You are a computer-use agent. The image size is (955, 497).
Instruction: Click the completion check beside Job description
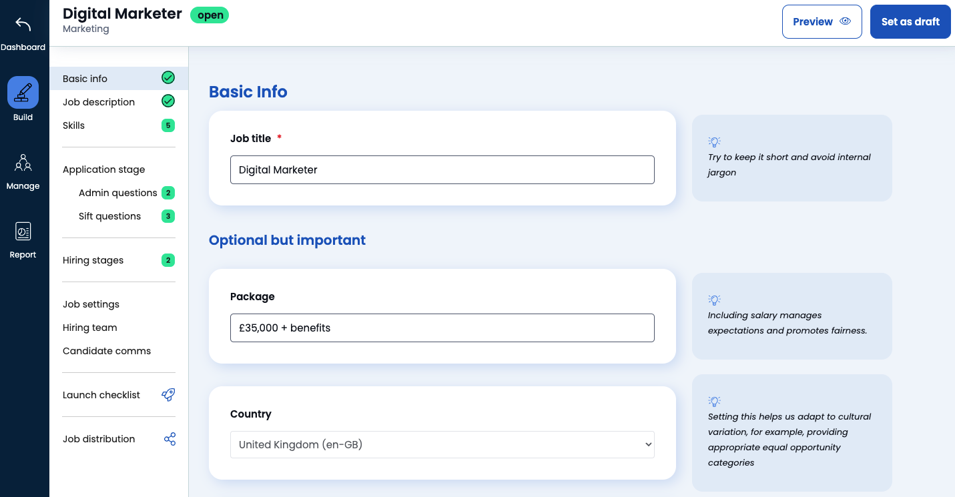167,101
